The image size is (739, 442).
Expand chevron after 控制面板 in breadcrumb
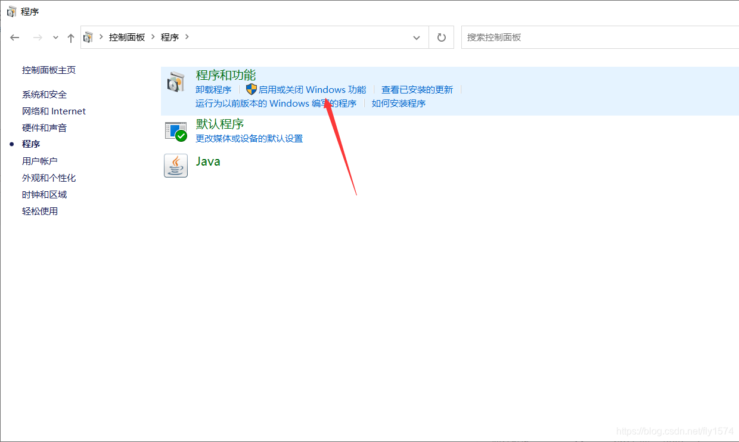click(153, 37)
